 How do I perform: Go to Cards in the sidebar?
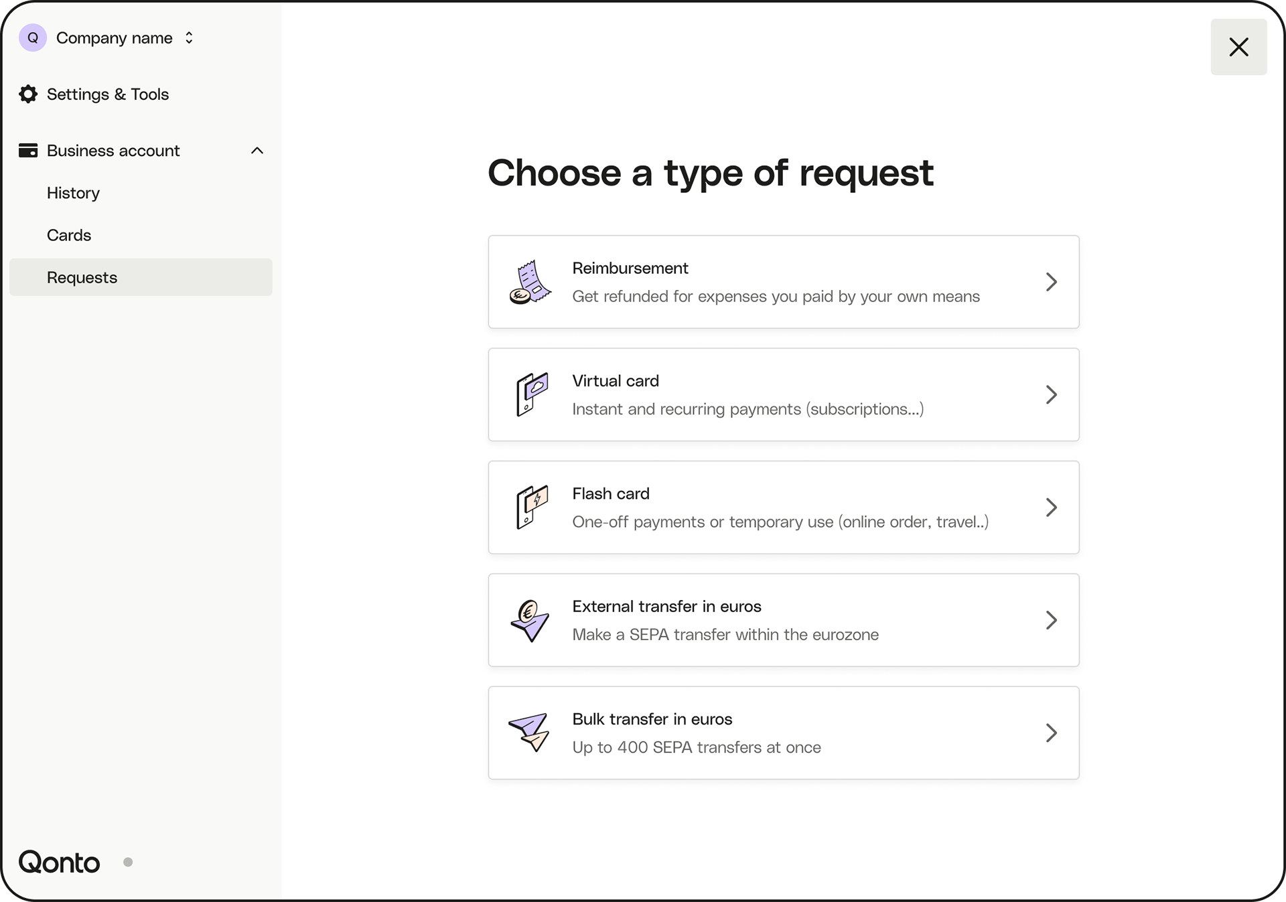coord(69,235)
